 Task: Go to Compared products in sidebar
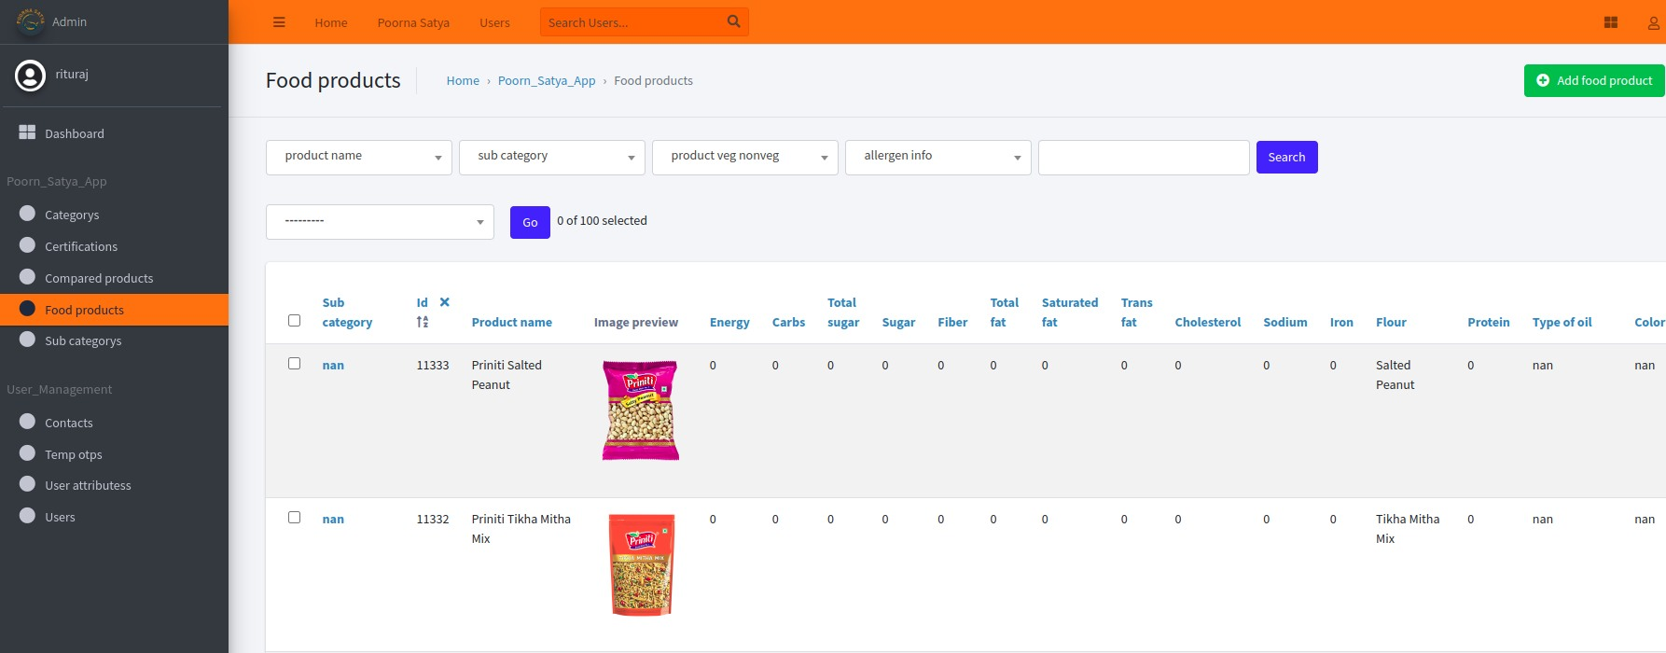click(x=99, y=278)
